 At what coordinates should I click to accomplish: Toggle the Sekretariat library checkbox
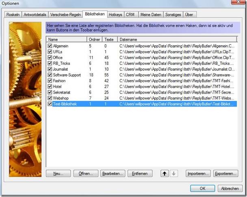50,92
